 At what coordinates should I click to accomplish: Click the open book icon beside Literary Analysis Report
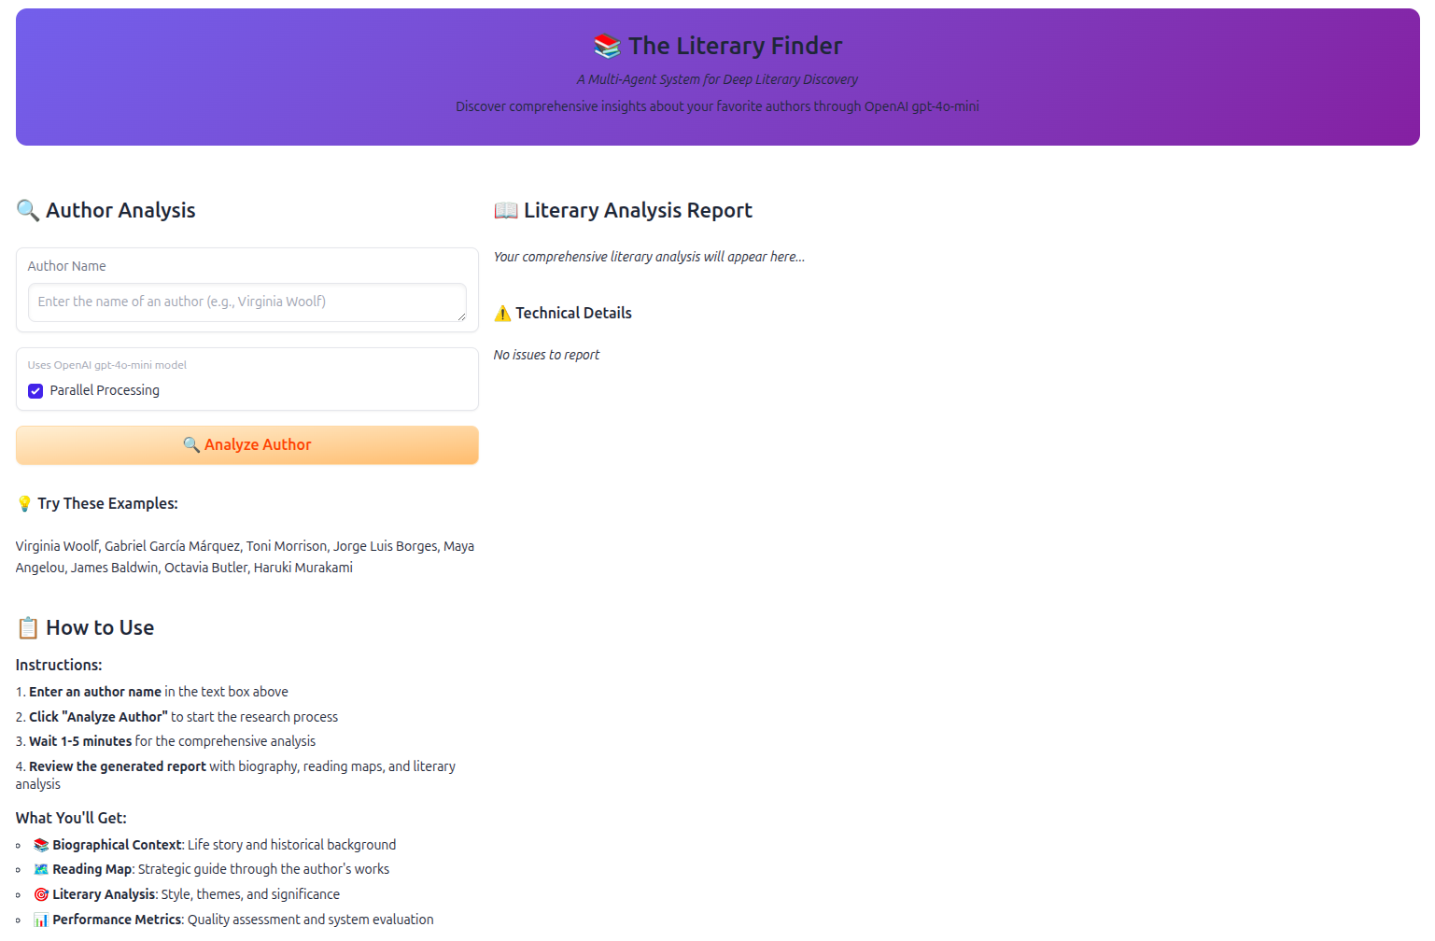[505, 210]
